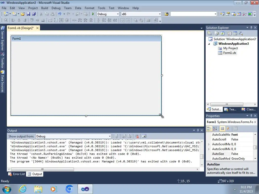The image size is (259, 194).
Task: Select My Project in Solution Explorer
Action: pos(228,48)
